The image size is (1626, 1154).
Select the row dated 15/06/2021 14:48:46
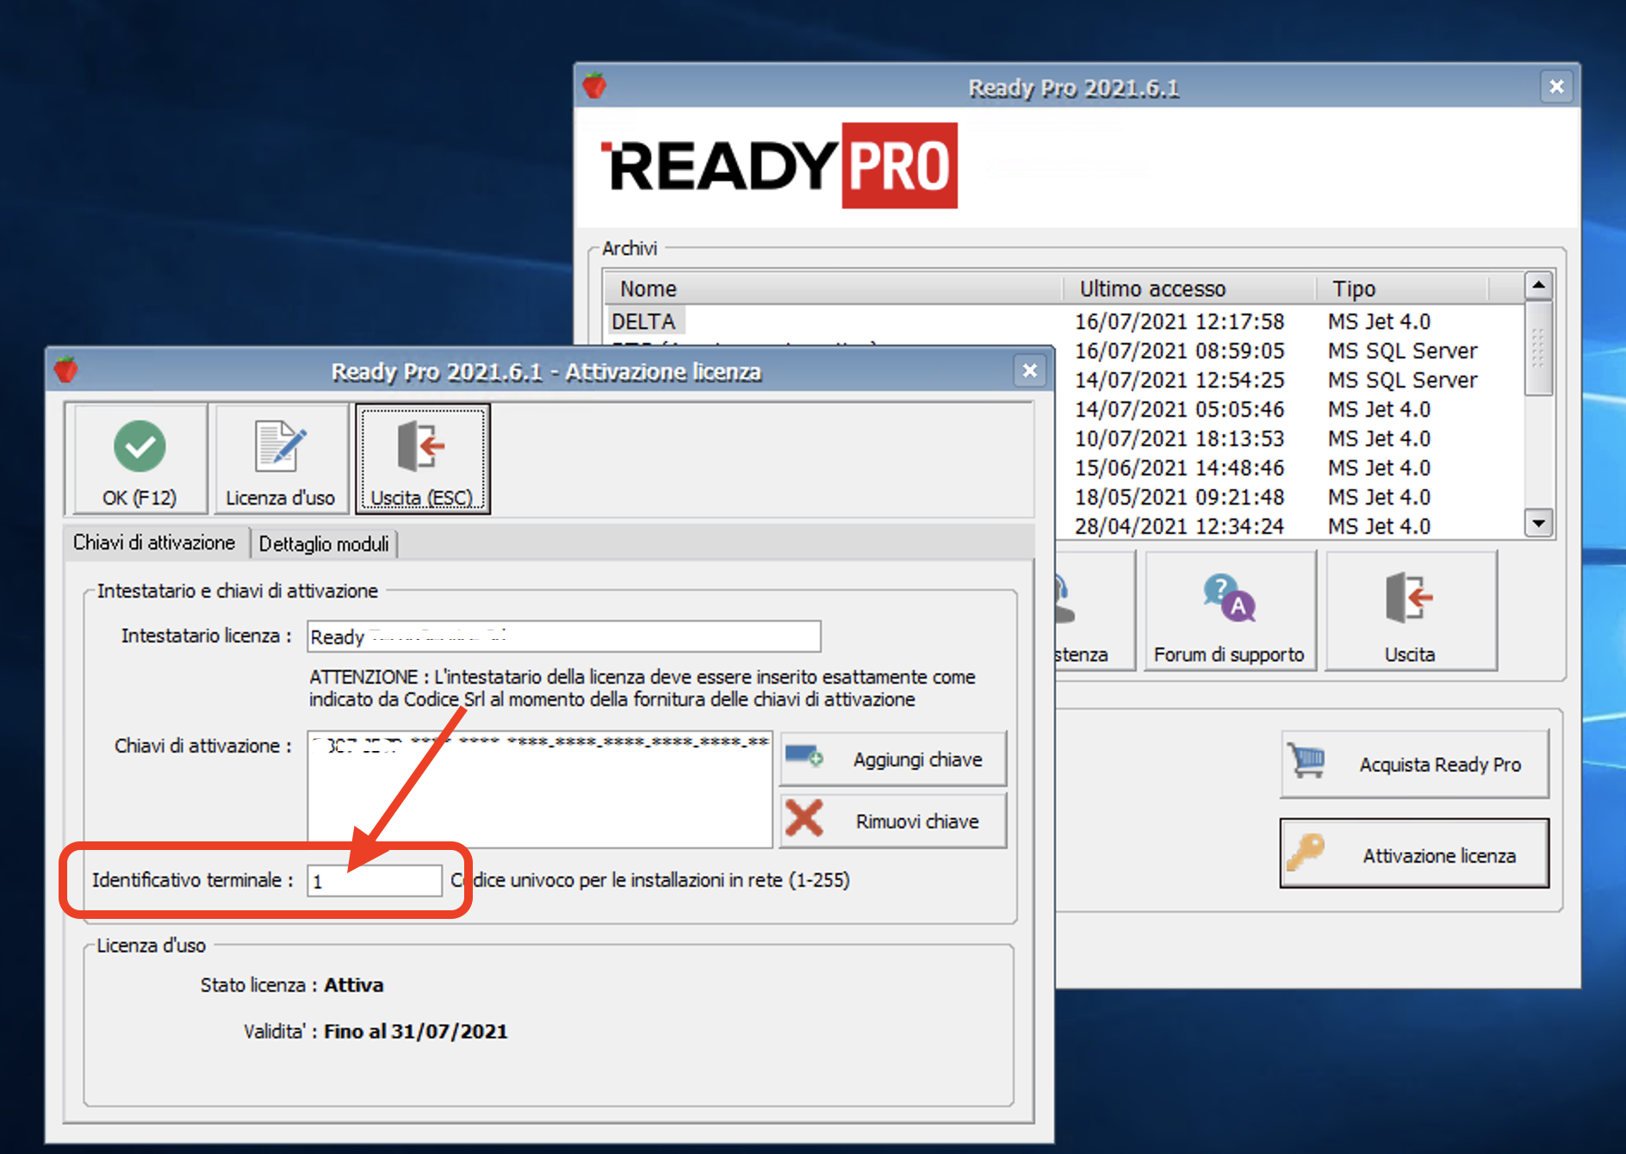point(1290,468)
